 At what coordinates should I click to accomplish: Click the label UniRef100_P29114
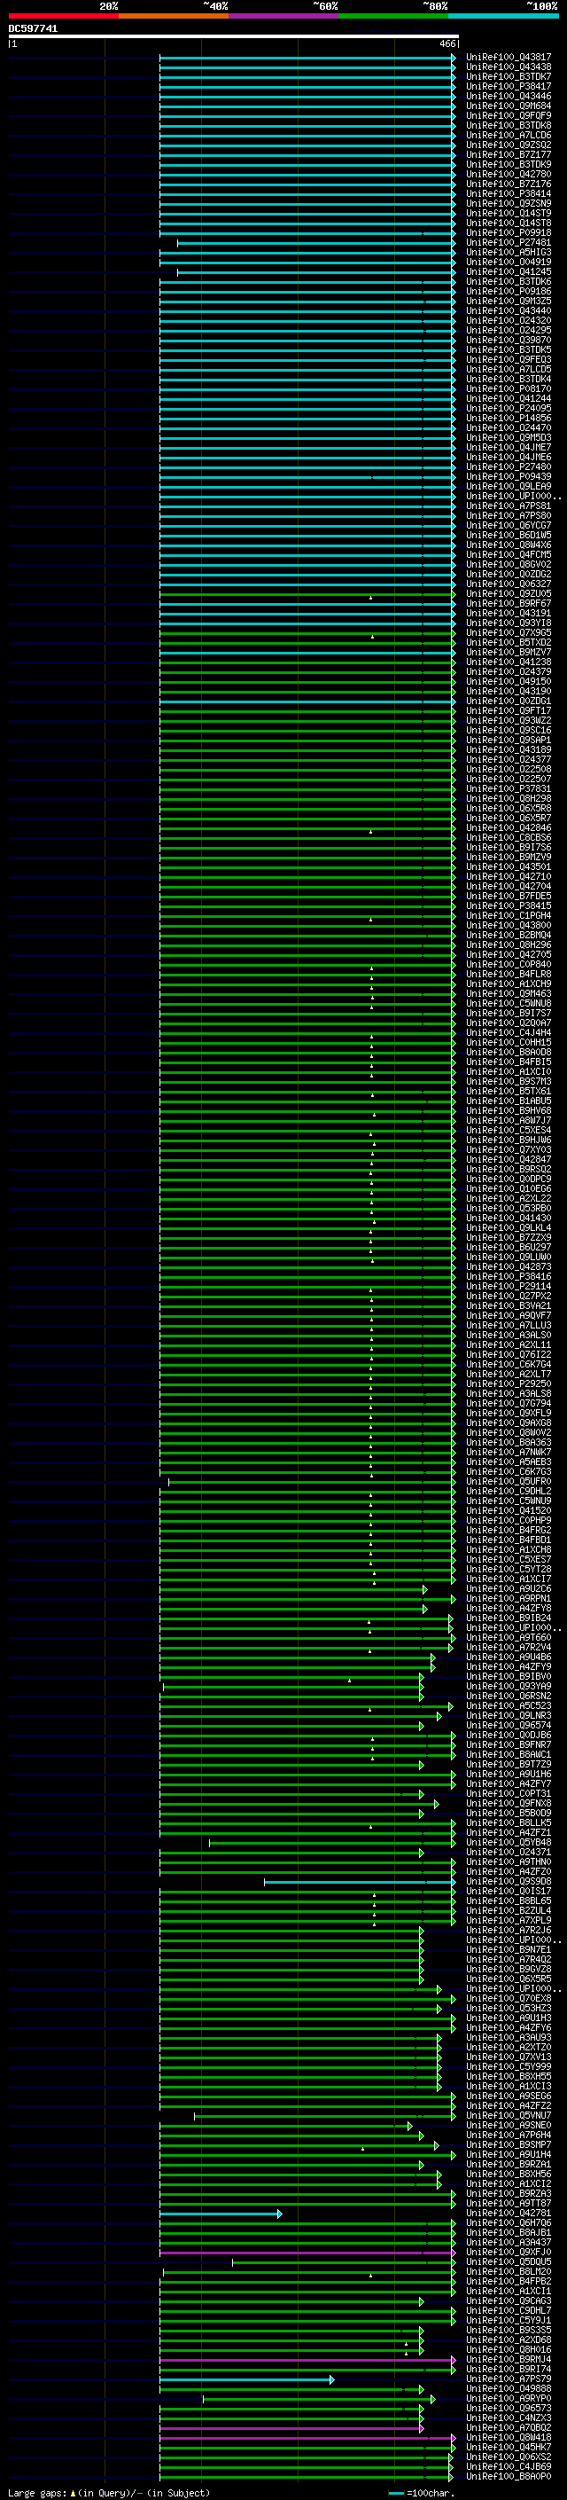509,1287
